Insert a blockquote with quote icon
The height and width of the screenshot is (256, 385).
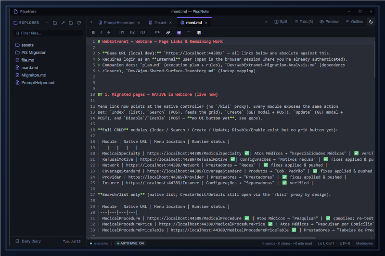(x=189, y=32)
